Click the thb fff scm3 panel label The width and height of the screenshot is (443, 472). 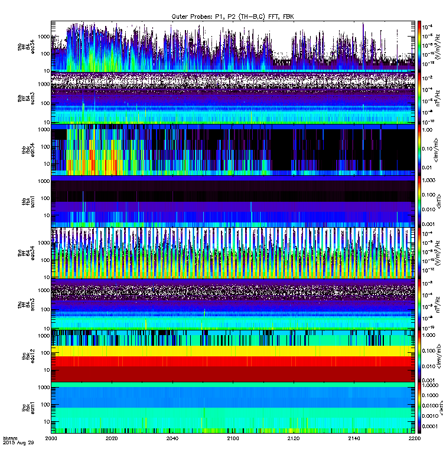pyautogui.click(x=26, y=98)
